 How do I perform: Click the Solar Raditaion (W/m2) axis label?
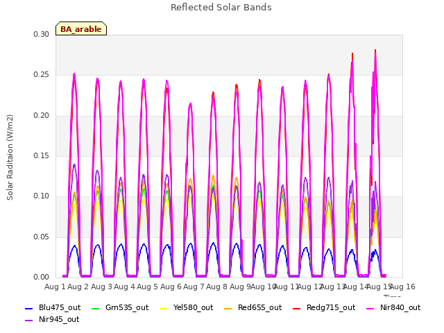pyautogui.click(x=10, y=157)
